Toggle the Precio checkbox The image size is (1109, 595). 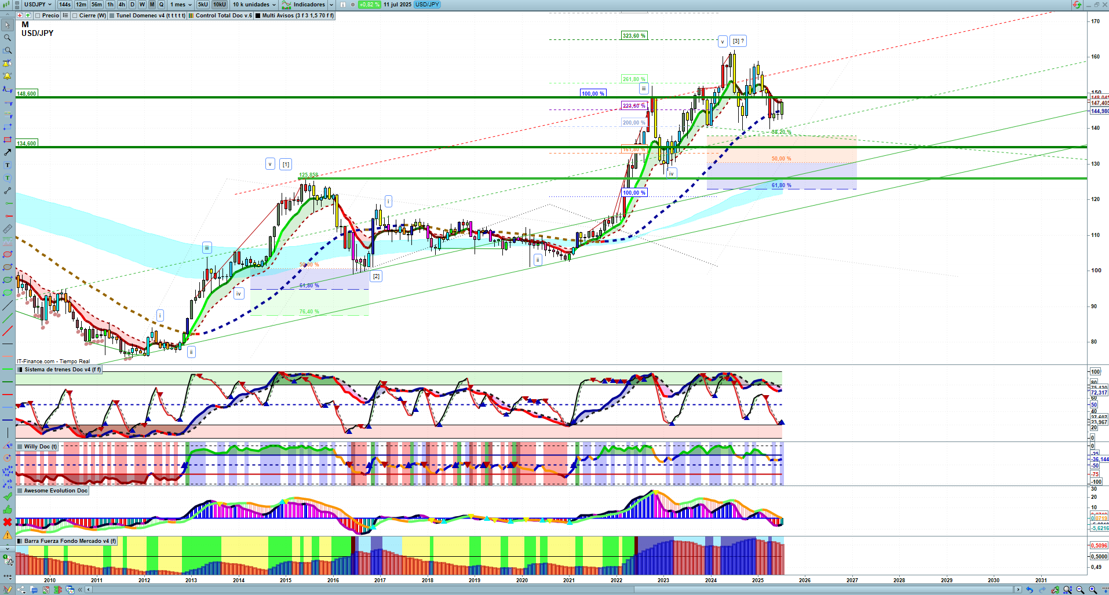tap(38, 16)
